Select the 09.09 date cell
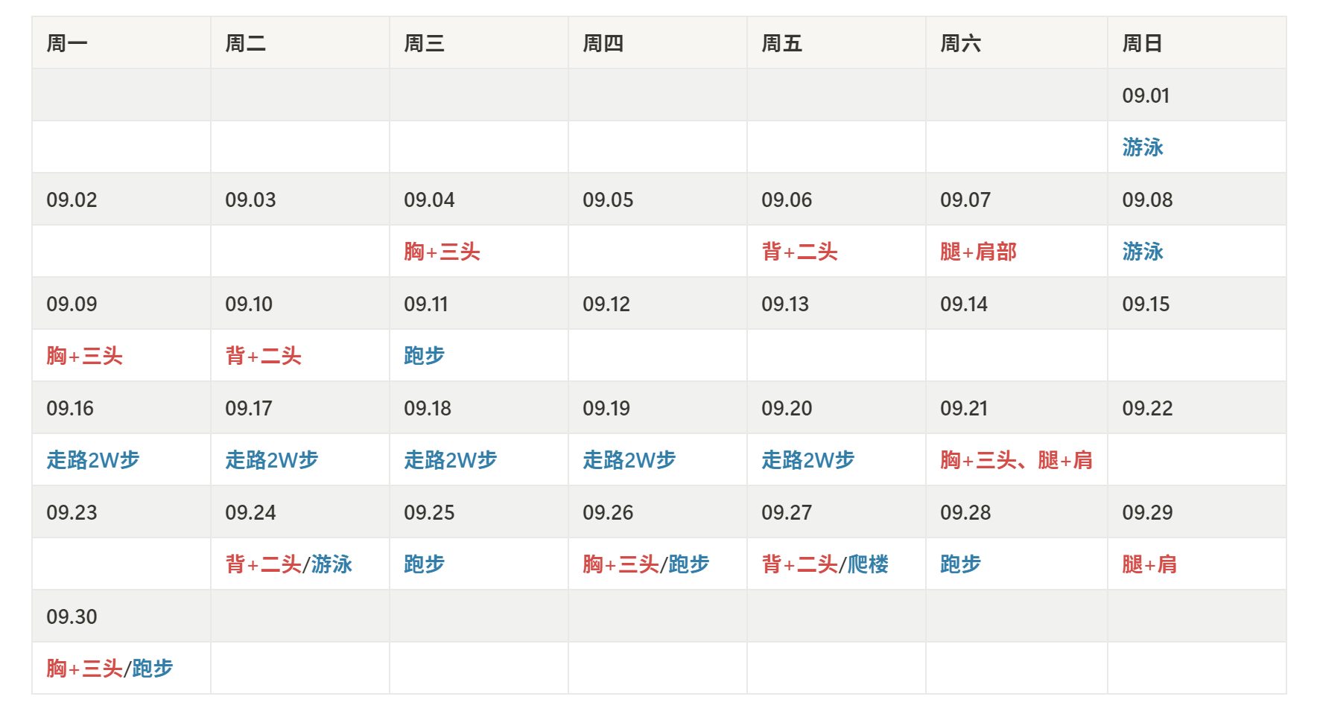This screenshot has height=714, width=1320. 121,304
